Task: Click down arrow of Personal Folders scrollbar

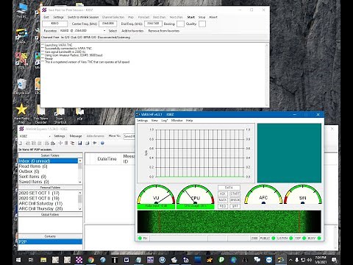Action: coord(80,209)
